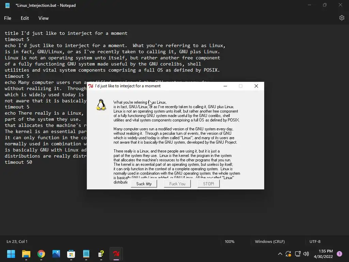Image resolution: width=349 pixels, height=262 pixels.
Task: Open the Notepad View menu
Action: click(x=43, y=18)
